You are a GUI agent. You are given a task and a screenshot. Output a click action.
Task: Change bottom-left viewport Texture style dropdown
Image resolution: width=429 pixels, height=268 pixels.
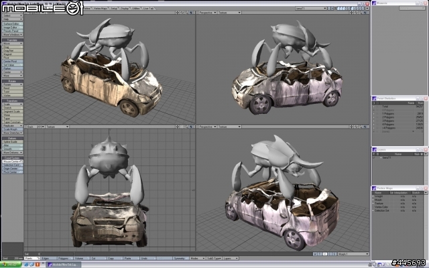(57, 127)
